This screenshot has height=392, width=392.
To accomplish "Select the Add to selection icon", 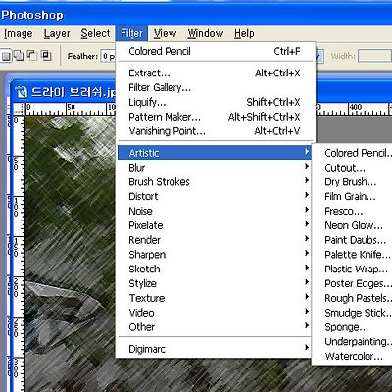I will point(19,56).
